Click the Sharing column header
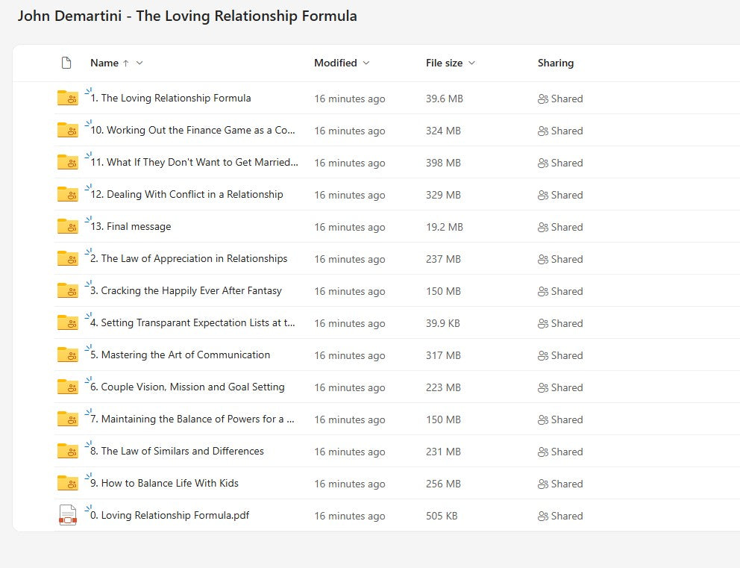Viewport: 740px width, 568px height. pyautogui.click(x=556, y=63)
